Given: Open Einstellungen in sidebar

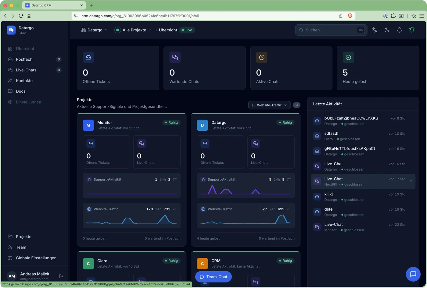Looking at the screenshot, I should 34,102.
